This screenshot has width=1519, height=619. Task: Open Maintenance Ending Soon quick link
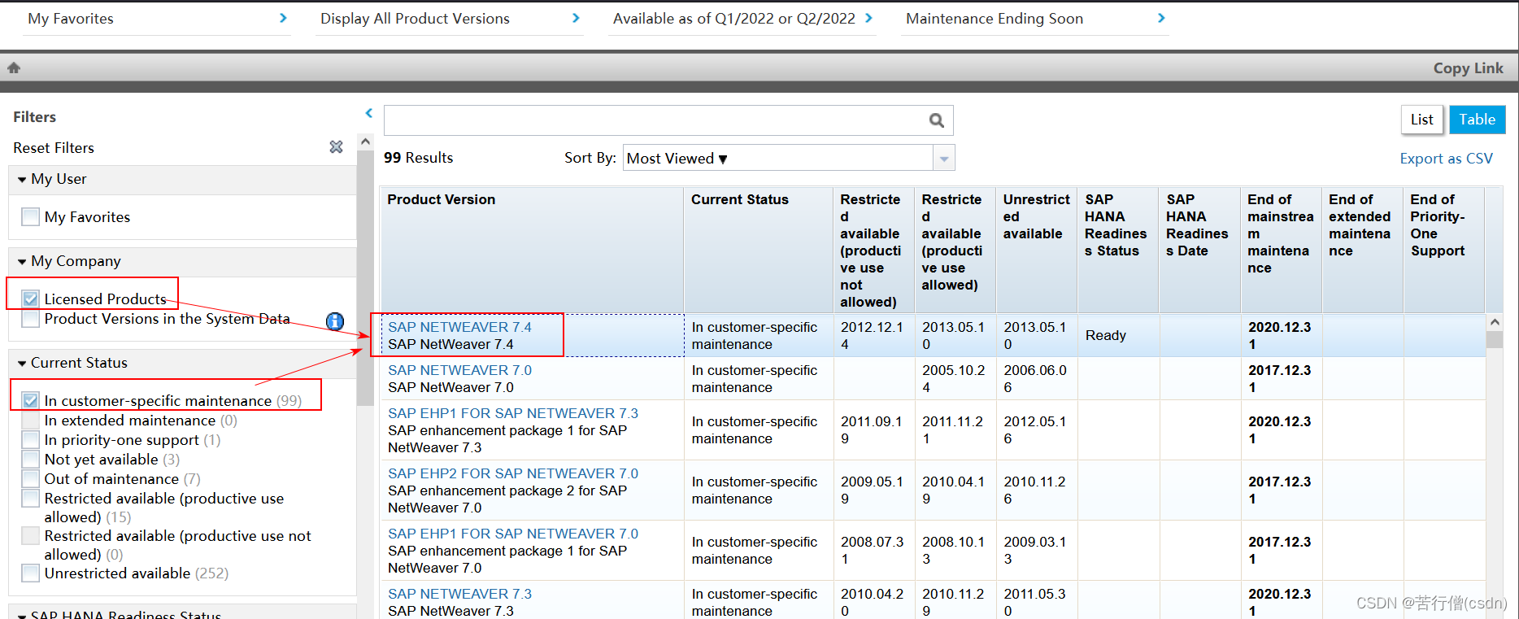click(x=995, y=18)
